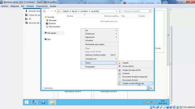The image size is (195, 109).
Task: Open the Windows Start button
Action: coord(27,102)
